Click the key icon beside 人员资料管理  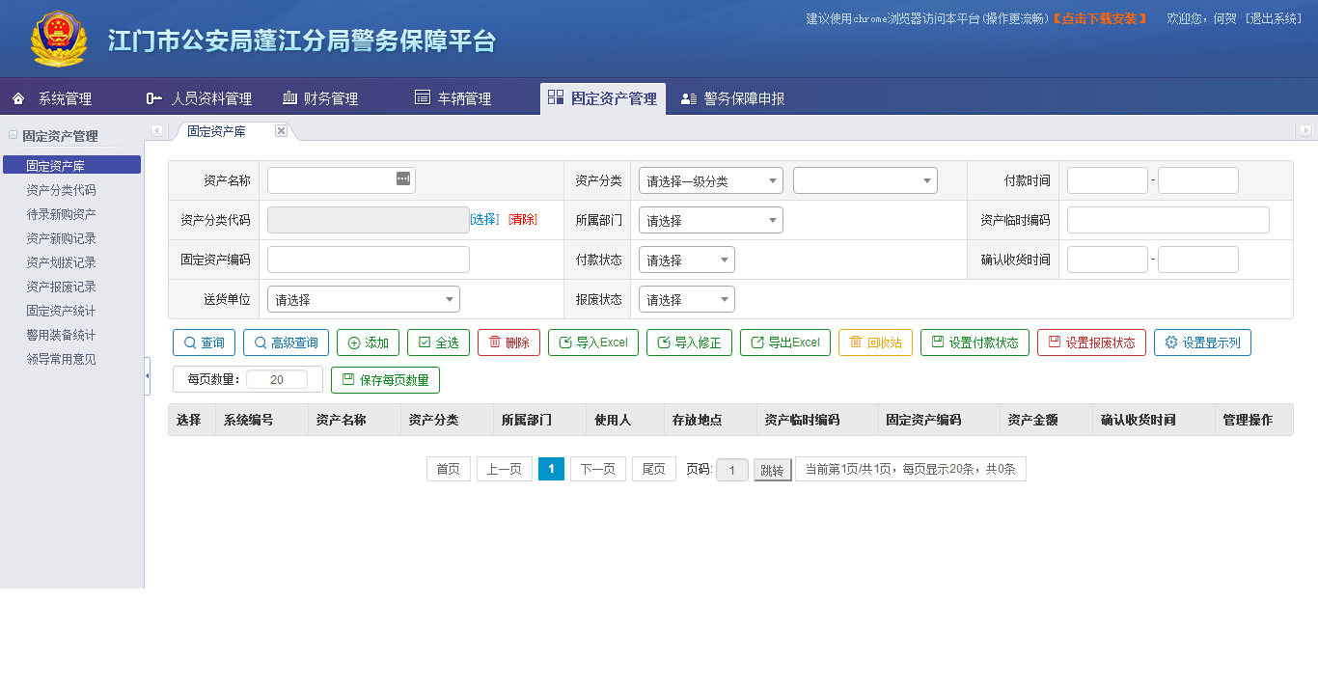(x=153, y=98)
